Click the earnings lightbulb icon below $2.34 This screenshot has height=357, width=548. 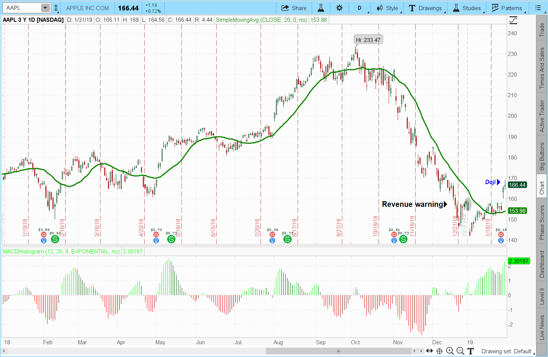pyautogui.click(x=272, y=240)
